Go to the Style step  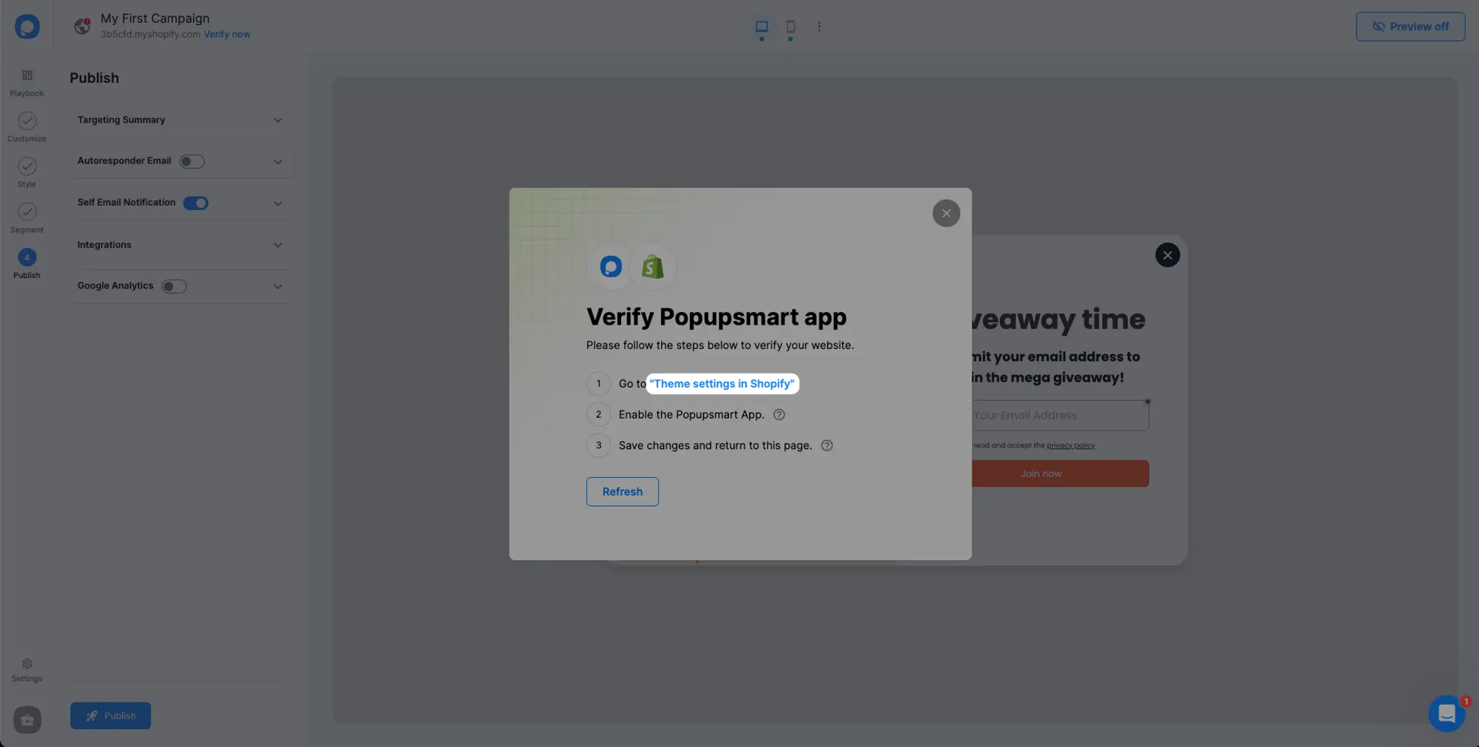pos(27,172)
